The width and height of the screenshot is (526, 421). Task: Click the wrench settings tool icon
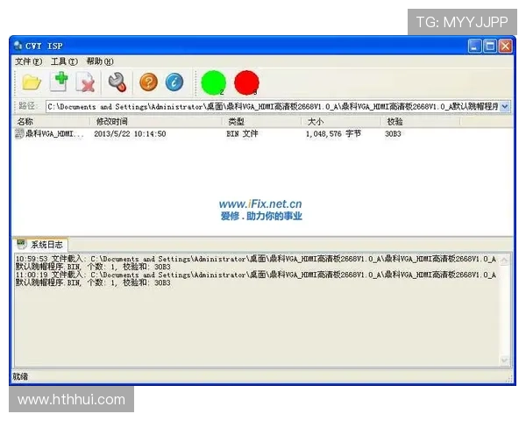117,82
